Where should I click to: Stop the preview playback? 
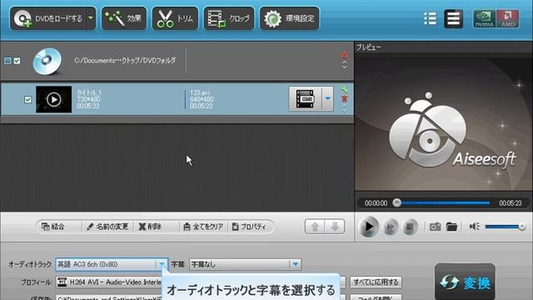pos(410,227)
